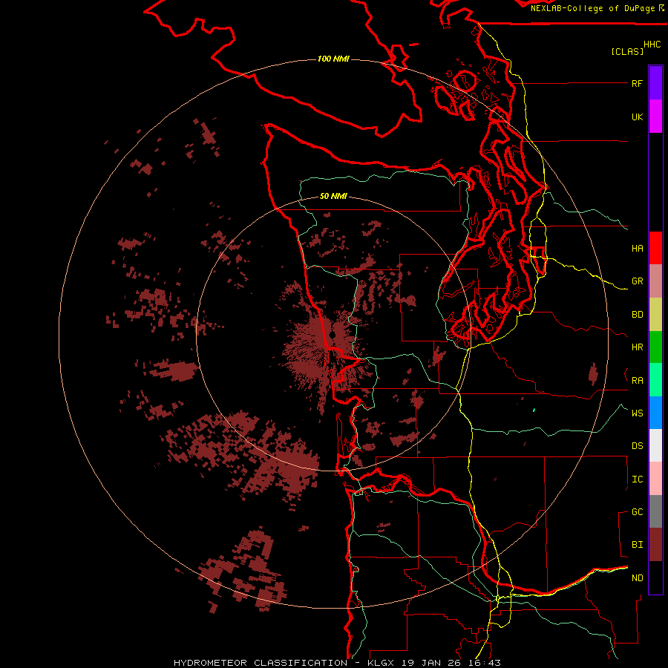
Task: Select the GC legend label
Action: click(x=637, y=512)
